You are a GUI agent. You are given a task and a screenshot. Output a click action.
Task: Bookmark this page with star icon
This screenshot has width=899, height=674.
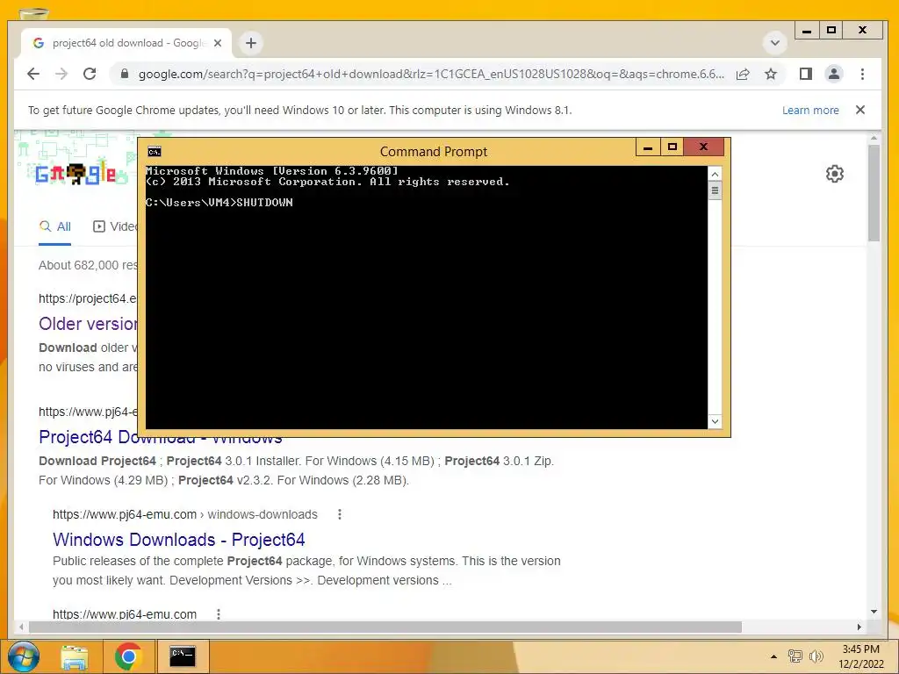[771, 74]
